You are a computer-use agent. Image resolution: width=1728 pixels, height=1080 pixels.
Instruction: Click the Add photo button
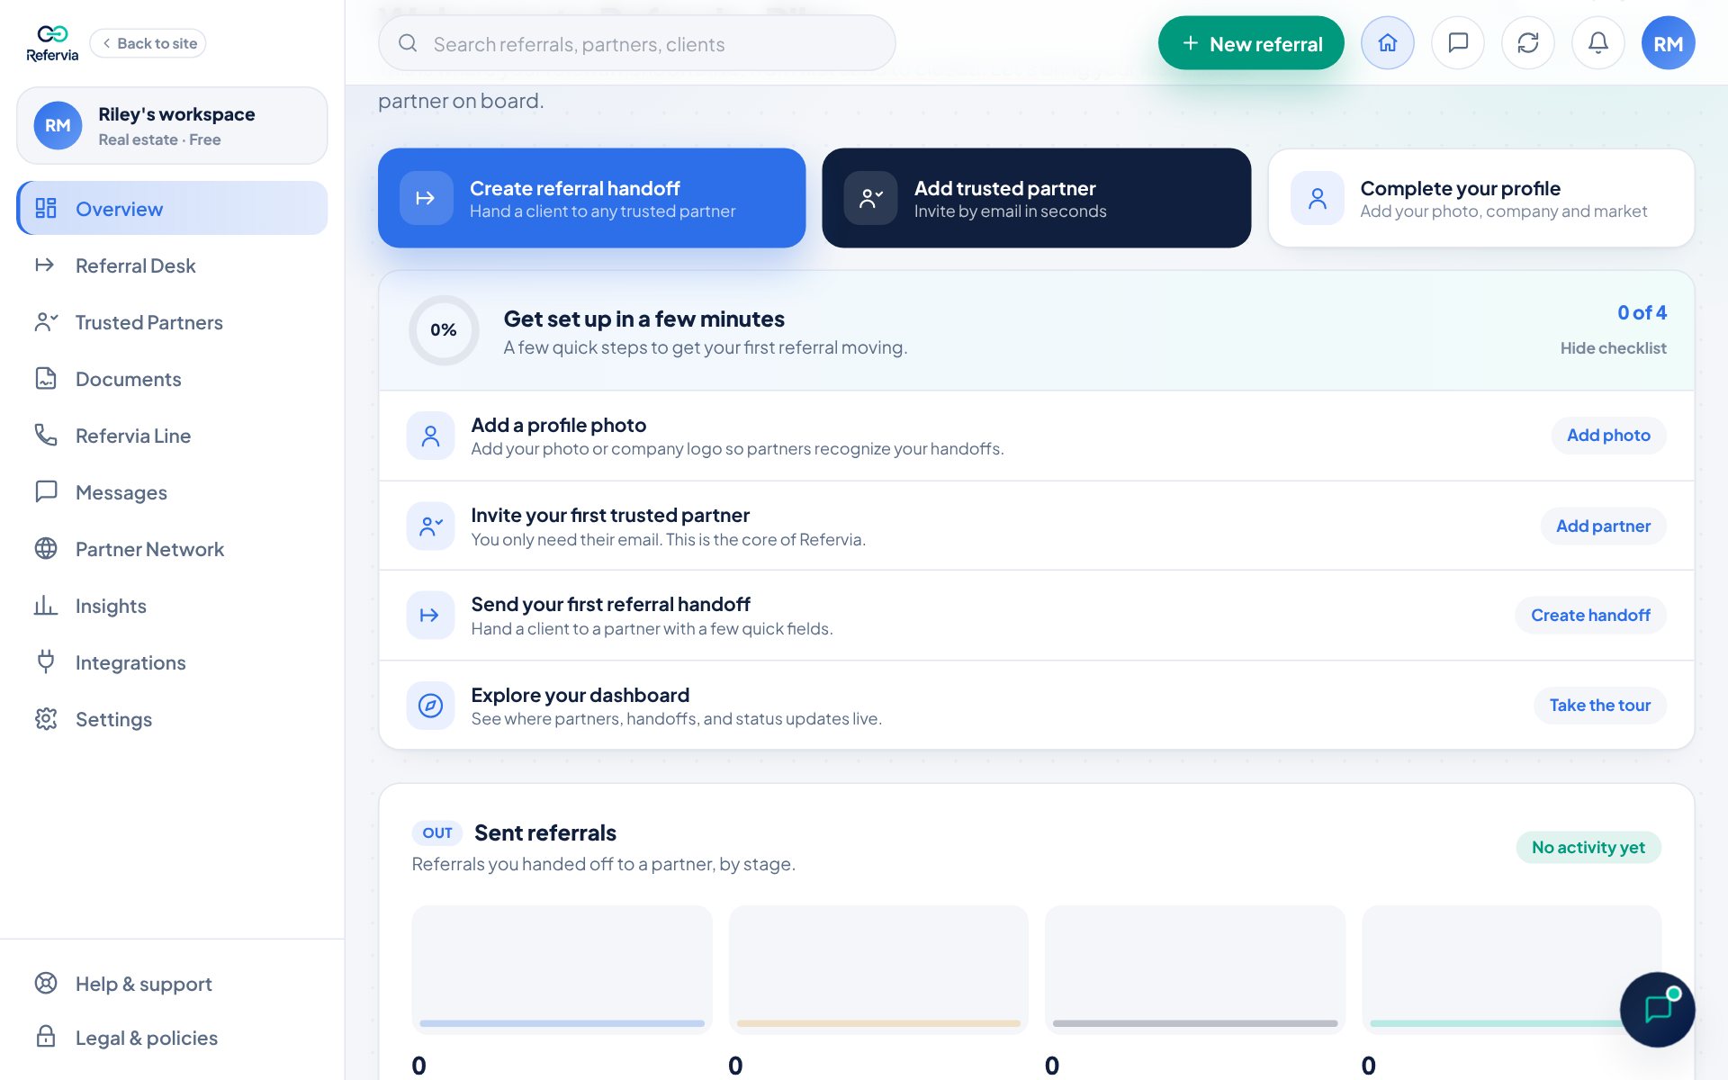pos(1608,436)
